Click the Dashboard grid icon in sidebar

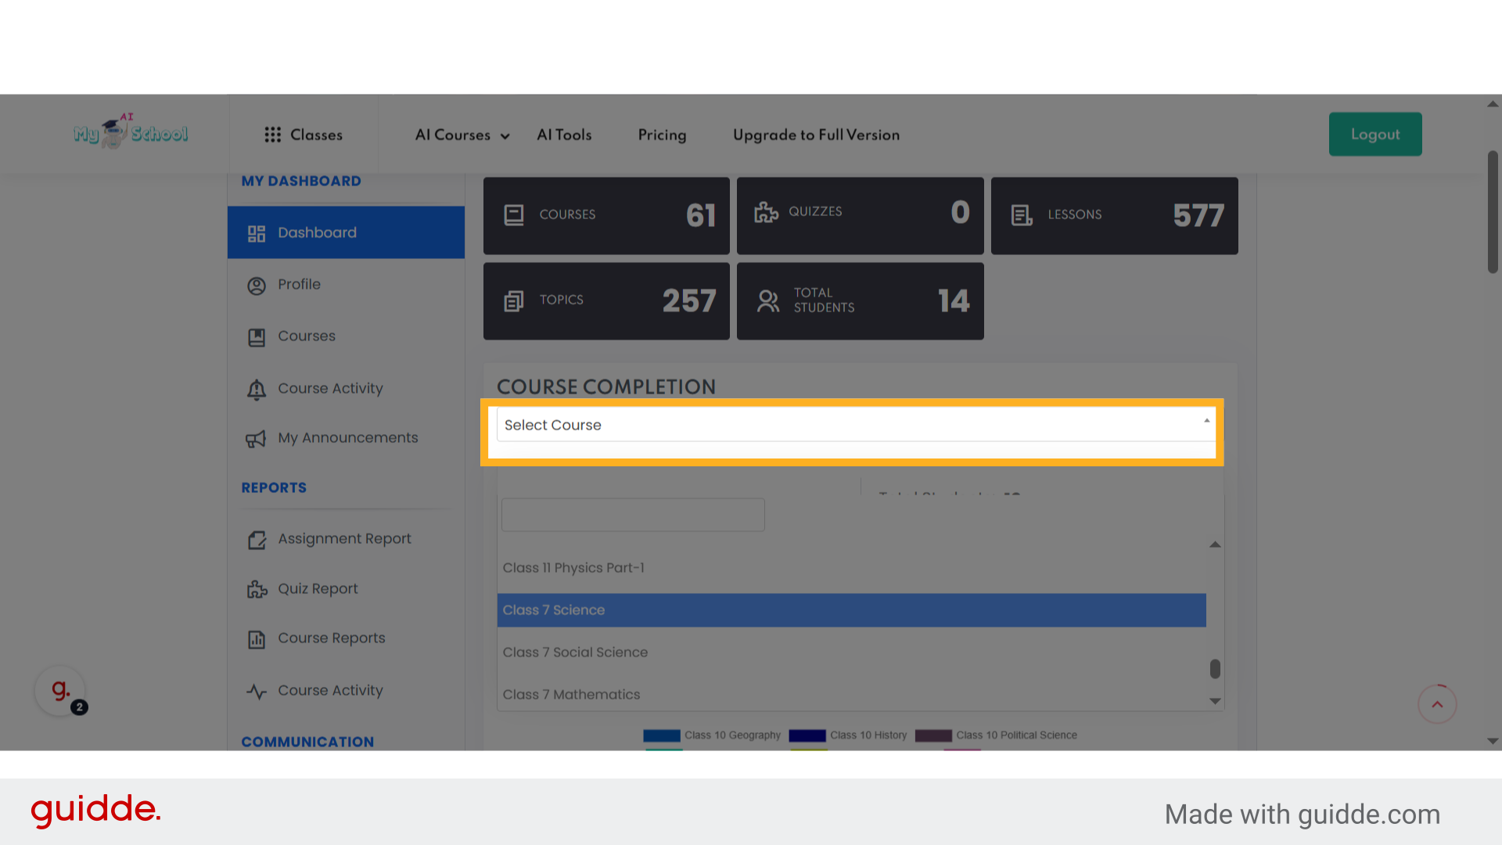click(257, 233)
